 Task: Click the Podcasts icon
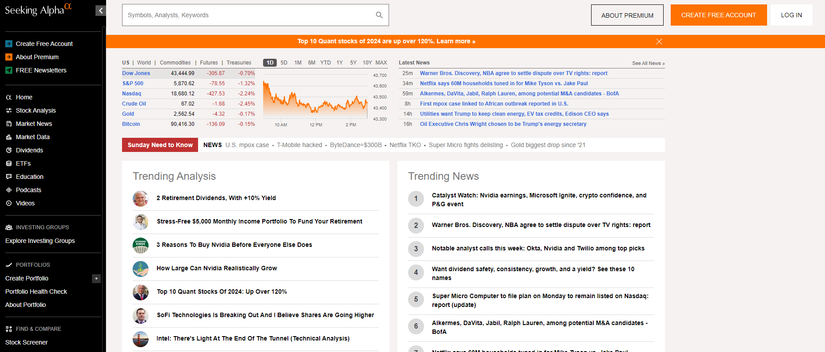[9, 190]
